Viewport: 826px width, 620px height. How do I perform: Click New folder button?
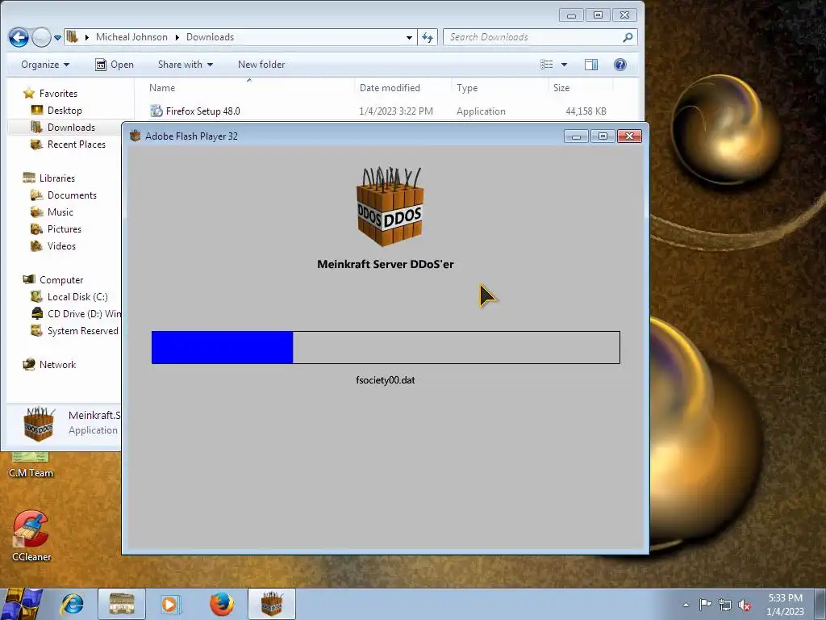pyautogui.click(x=261, y=65)
